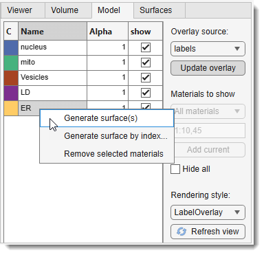Select the mito name cell
This screenshot has height=255, width=264.
[53, 63]
